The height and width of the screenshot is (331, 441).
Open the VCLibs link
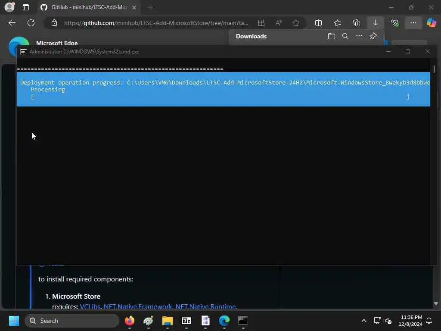90,306
